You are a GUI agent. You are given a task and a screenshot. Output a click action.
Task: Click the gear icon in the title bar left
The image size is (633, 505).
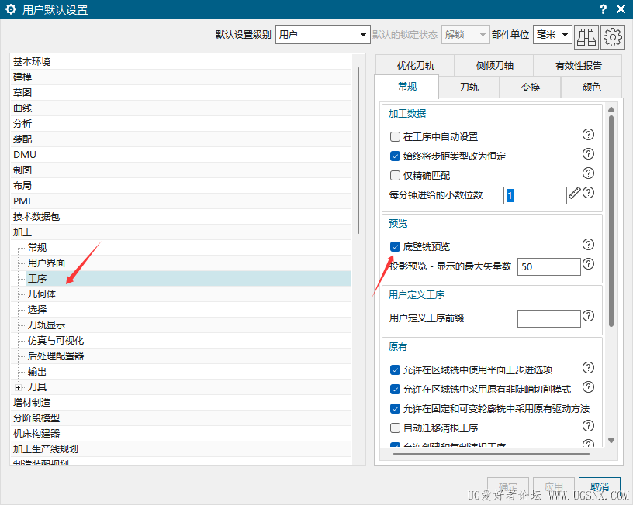10,9
